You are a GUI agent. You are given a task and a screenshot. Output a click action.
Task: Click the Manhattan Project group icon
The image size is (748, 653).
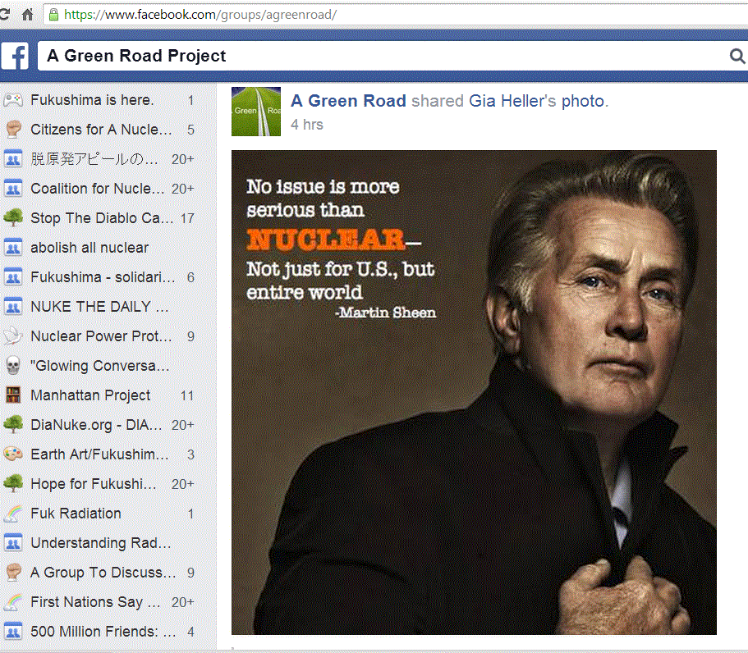tap(12, 395)
